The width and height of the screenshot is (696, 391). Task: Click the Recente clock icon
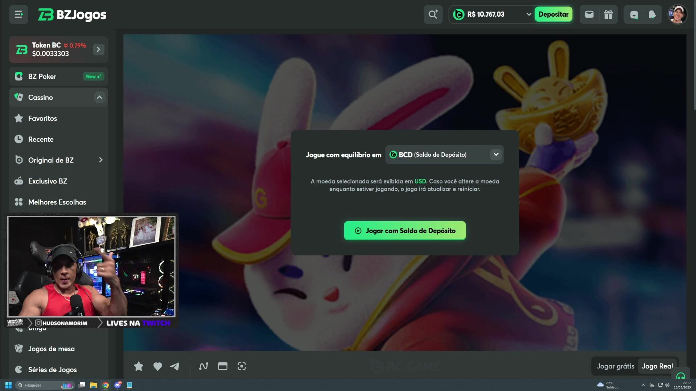coord(18,139)
